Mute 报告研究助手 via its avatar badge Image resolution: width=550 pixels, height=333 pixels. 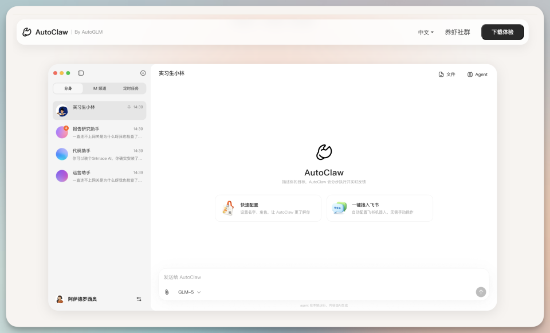65,127
